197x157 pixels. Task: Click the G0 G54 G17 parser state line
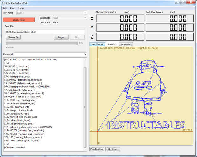30,60
